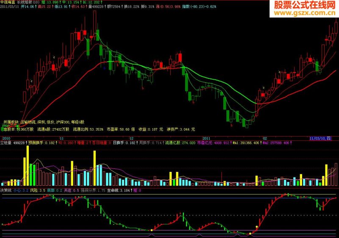Image resolution: width=339 pixels, height=238 pixels.
Task: Click the 所属板块 sector info line
Action: click(x=44, y=122)
